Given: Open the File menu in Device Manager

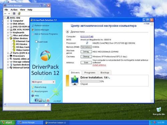Looking at the screenshot, I should pos(6,10).
